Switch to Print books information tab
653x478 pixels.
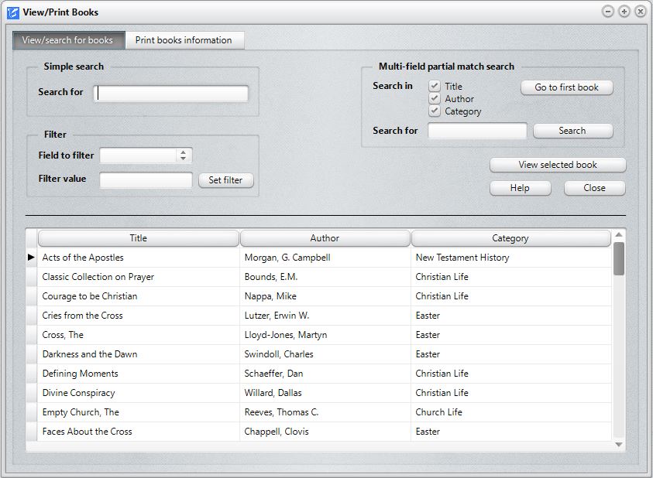click(x=184, y=40)
